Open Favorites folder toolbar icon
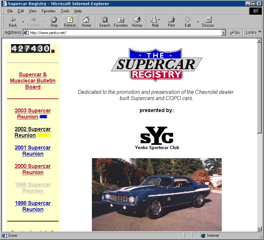Viewport: 264px width, 240px height. 120,19
